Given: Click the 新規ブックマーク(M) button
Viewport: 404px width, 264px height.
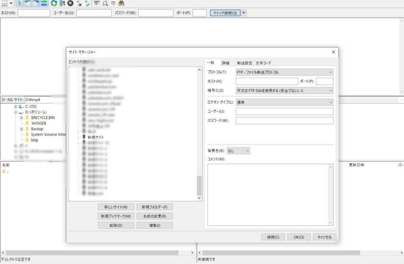Looking at the screenshot, I should 116,216.
